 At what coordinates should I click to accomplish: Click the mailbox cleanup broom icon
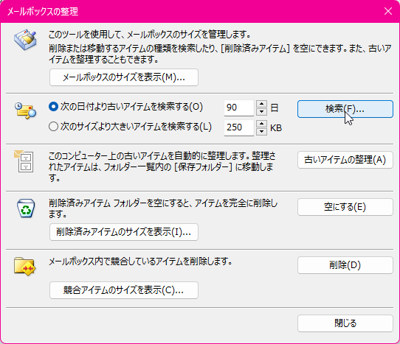pos(25,40)
